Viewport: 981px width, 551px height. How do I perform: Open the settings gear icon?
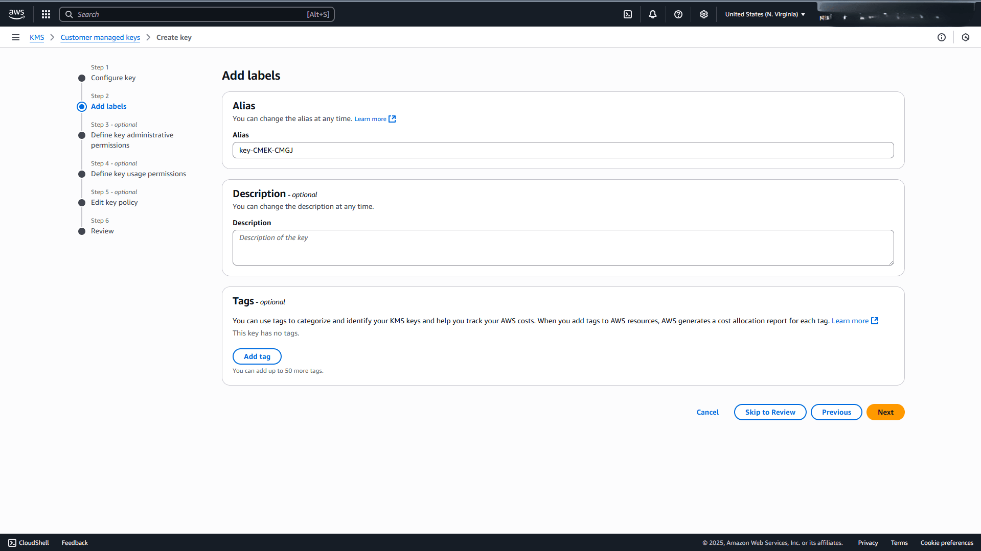pos(703,14)
